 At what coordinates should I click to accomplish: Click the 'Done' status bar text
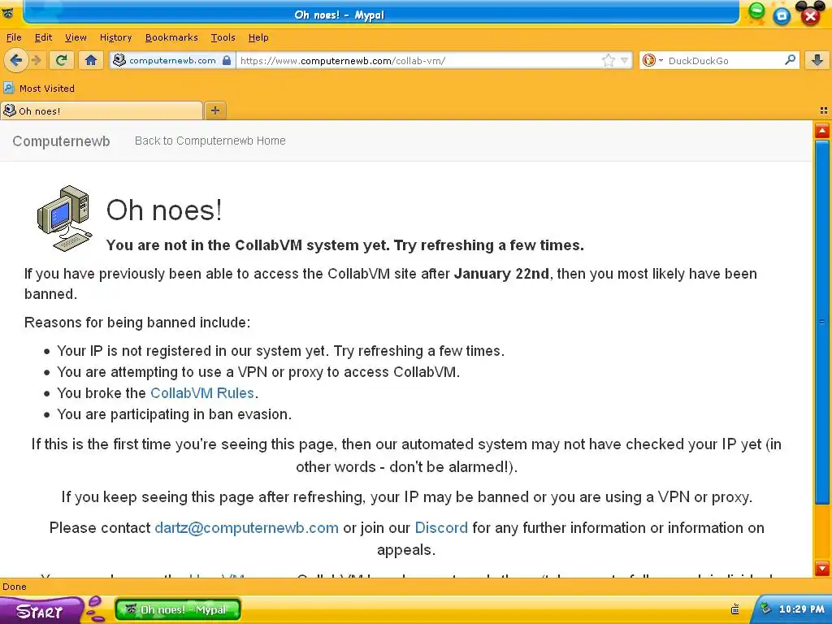[x=15, y=587]
